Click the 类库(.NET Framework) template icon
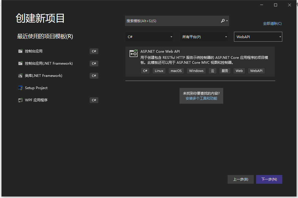Viewport: 298px width, 198px height. pyautogui.click(x=20, y=76)
